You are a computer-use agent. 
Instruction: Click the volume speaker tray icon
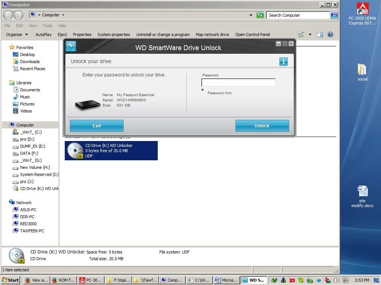pos(336,280)
